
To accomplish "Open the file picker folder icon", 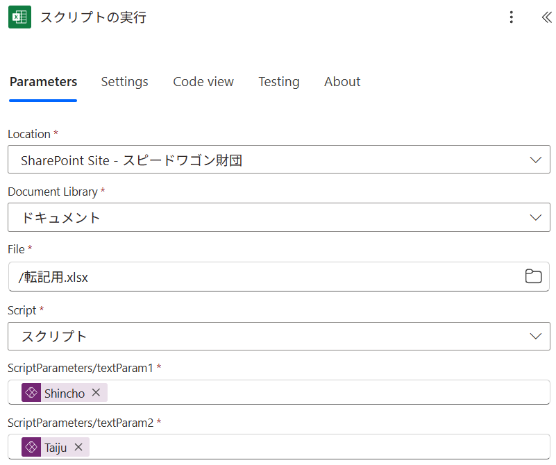I will click(533, 277).
